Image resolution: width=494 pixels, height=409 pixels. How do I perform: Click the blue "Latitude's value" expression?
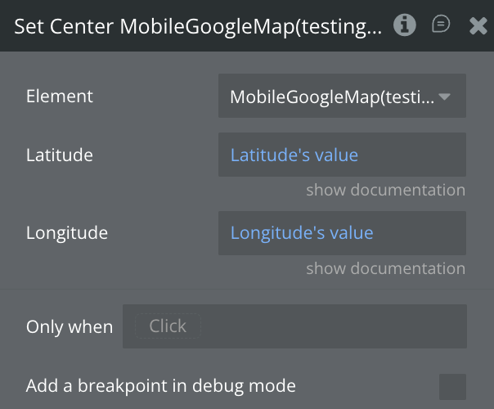[294, 155]
